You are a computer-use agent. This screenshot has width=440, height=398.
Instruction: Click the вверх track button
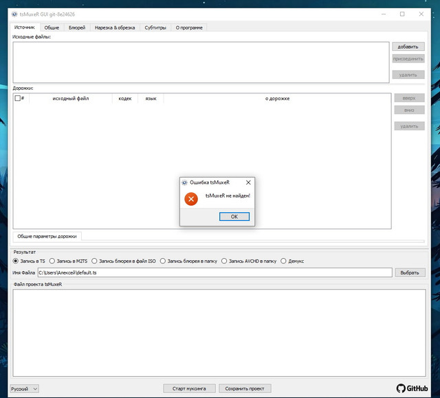pos(409,98)
